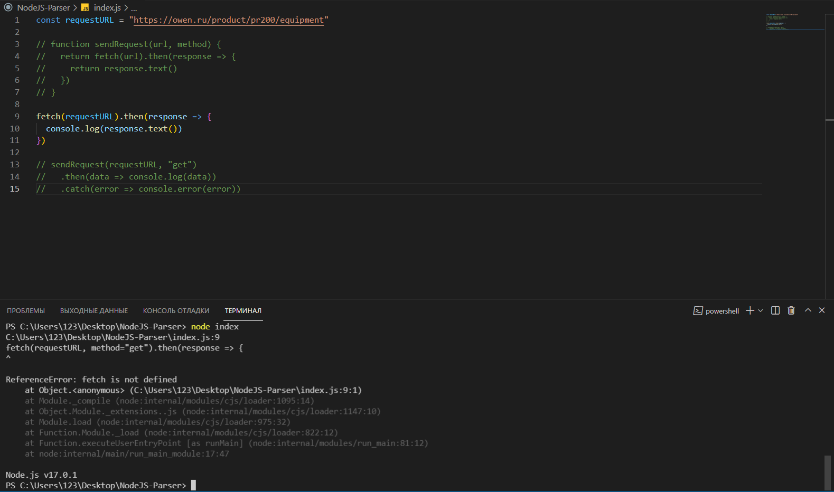Viewport: 834px width, 492px height.
Task: Click the index.js breadcrumb
Action: coord(107,7)
